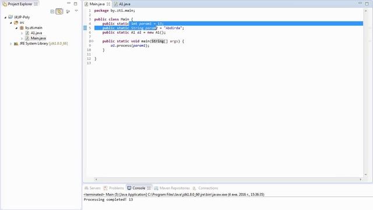This screenshot has height=210, width=373.
Task: Collapse main method fold marker
Action: (92, 41)
